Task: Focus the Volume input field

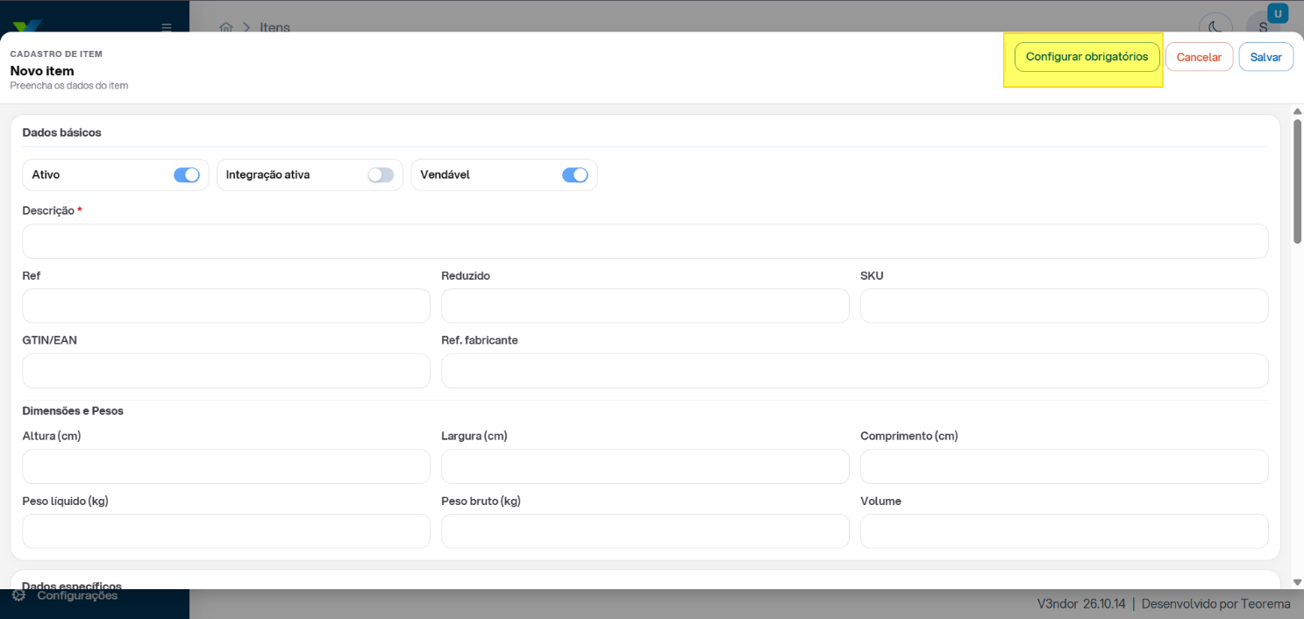Action: point(1065,531)
